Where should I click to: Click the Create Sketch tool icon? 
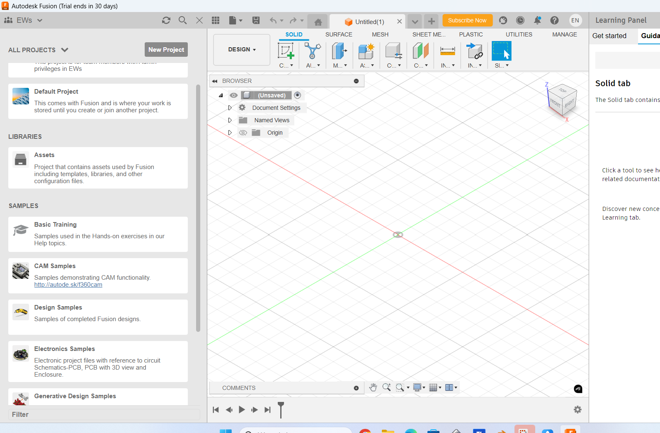pos(286,51)
